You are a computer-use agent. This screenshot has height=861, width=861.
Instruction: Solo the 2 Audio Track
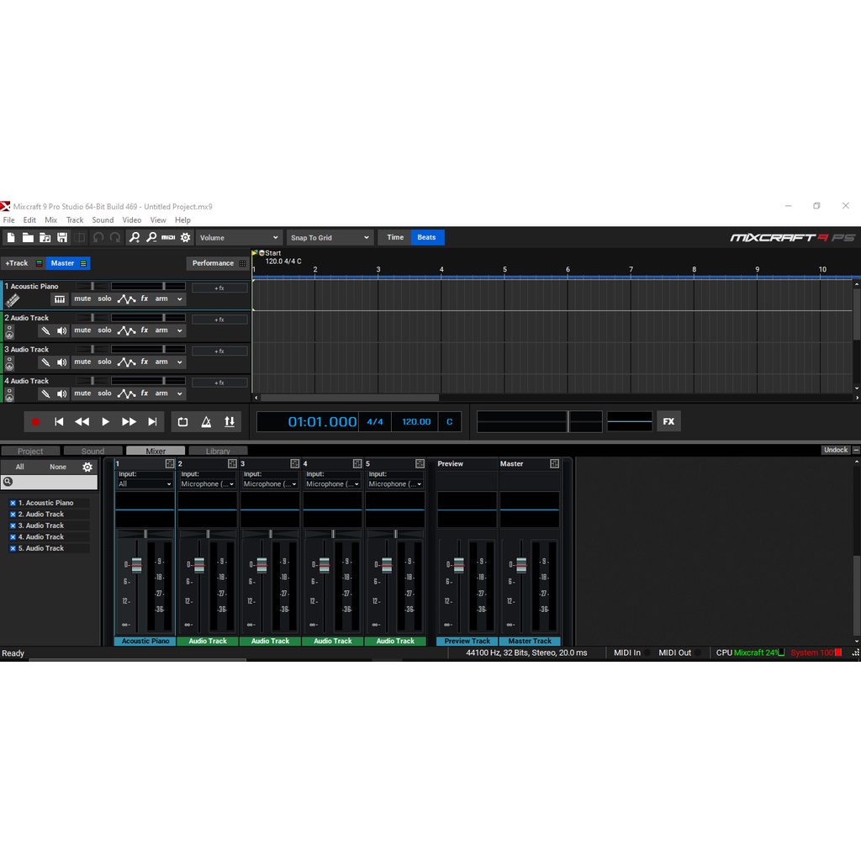point(104,330)
